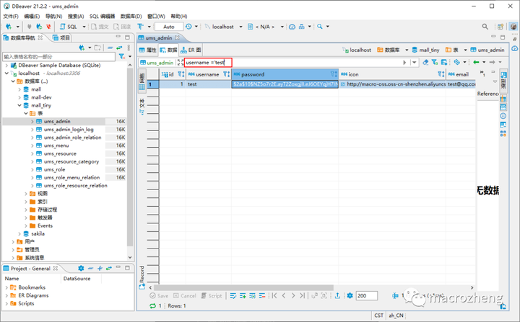Click the Script button
520x322 pixels.
tap(212, 295)
